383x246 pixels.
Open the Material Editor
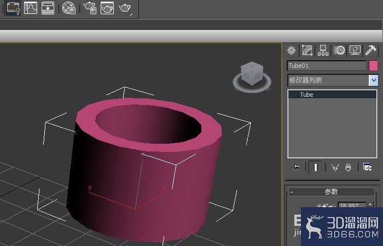coord(69,8)
